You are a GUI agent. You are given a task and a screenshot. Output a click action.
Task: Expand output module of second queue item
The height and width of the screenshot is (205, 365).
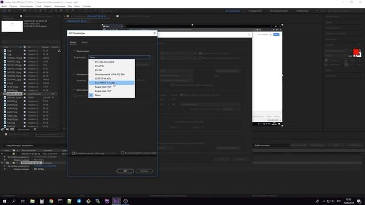5,169
